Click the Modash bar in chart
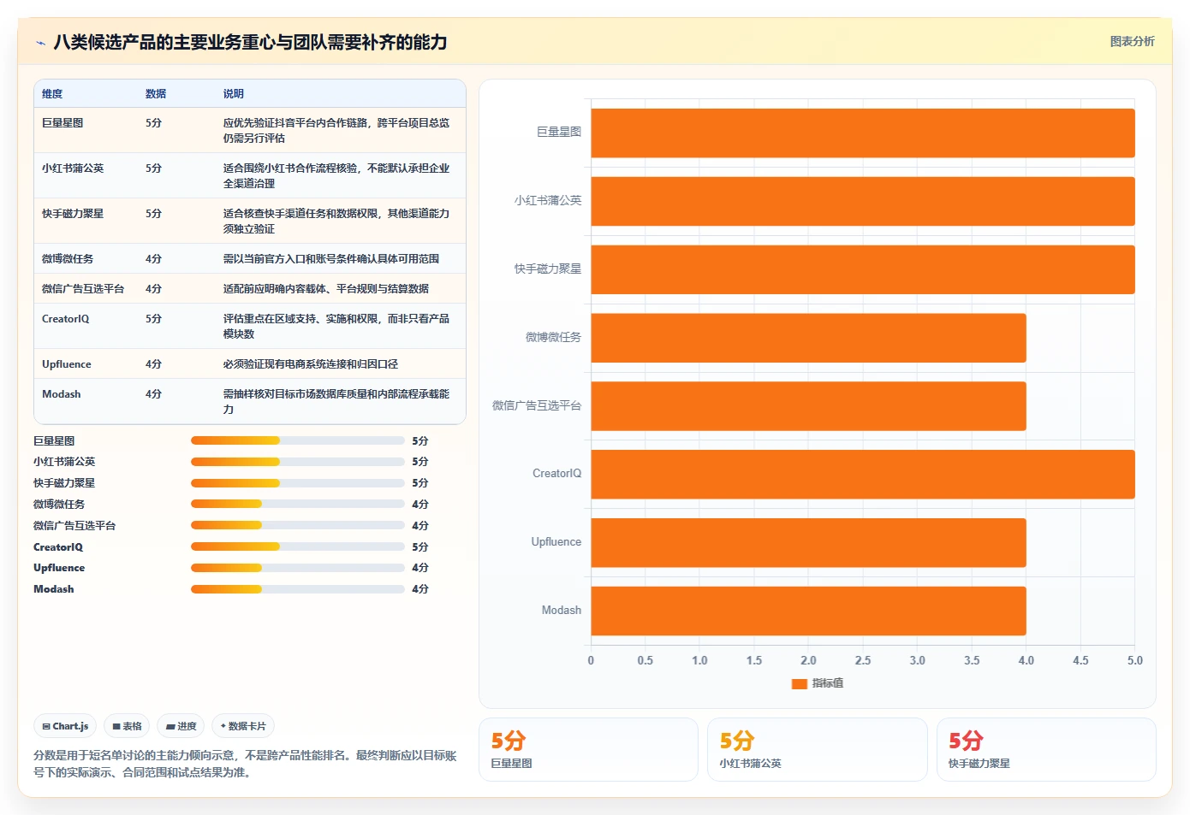Image resolution: width=1190 pixels, height=815 pixels. tap(808, 611)
